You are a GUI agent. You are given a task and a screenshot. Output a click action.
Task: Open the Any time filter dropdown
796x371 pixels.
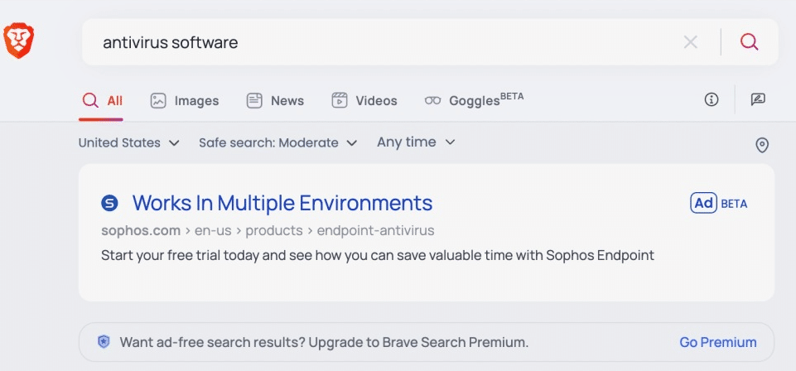(x=416, y=142)
